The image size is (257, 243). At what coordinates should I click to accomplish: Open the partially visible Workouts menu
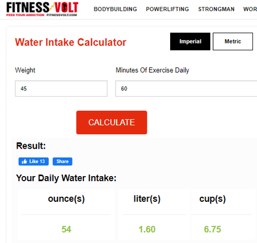(x=250, y=9)
